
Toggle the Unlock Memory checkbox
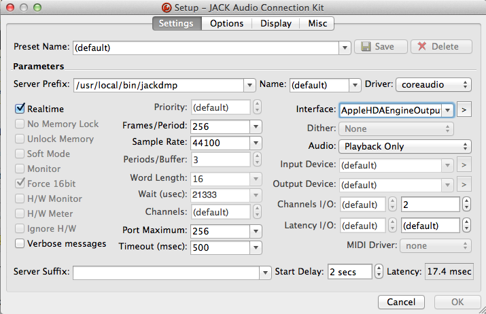tap(20, 139)
